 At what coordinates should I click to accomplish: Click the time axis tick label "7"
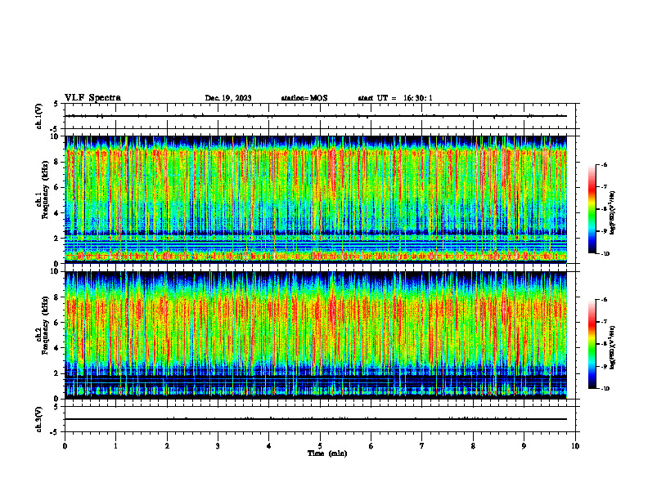click(x=422, y=446)
